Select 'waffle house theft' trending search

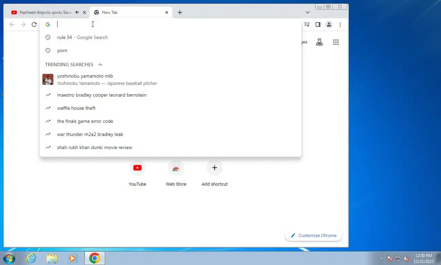[x=171, y=108]
